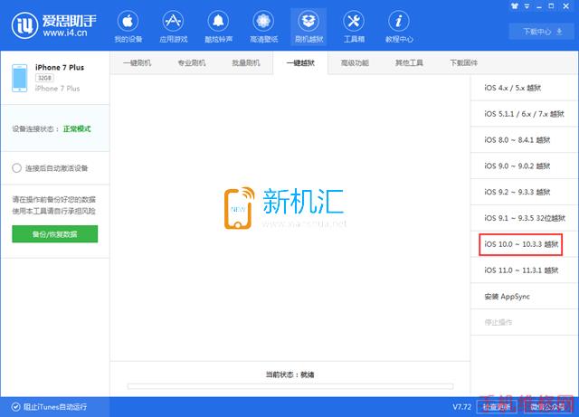This screenshot has height=417, width=579.
Task: Switch to the 一键刷机 tab
Action: coord(137,63)
